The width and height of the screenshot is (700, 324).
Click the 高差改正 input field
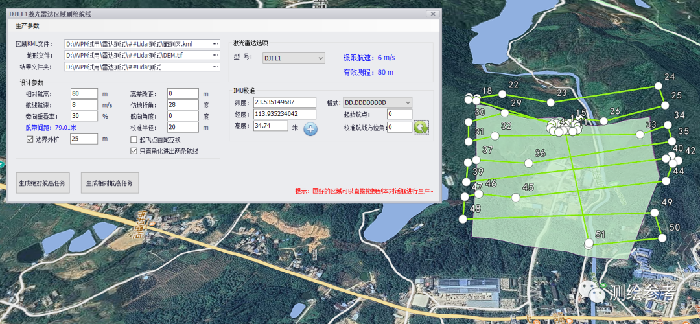tap(183, 94)
